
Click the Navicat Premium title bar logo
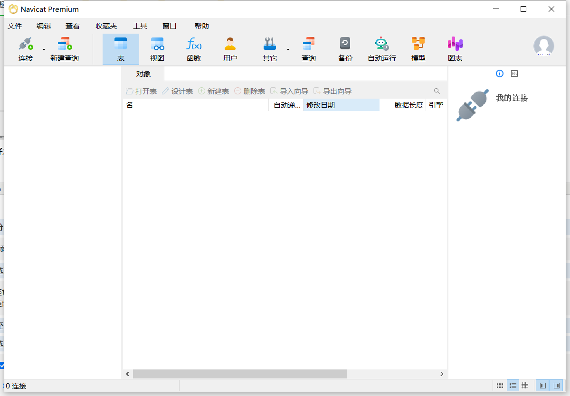click(x=13, y=9)
